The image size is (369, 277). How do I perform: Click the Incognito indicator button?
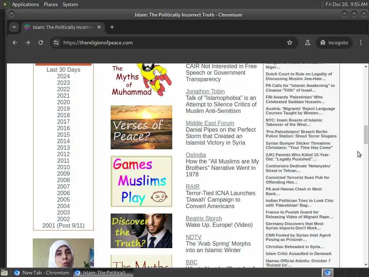(334, 43)
